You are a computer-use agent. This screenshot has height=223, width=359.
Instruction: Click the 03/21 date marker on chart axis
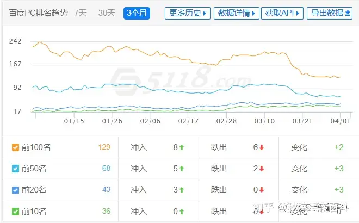pos(302,121)
